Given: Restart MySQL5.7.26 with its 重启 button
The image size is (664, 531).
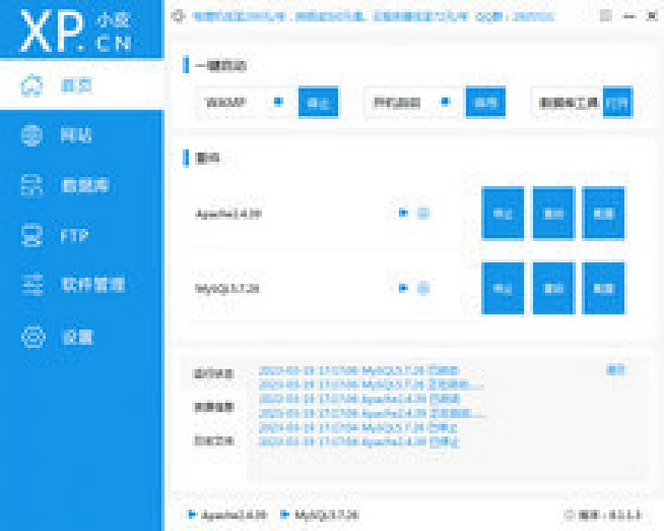Looking at the screenshot, I should pos(553,288).
